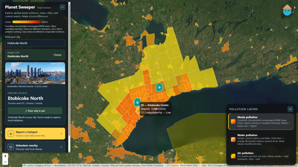The width and height of the screenshot is (298, 167).
Task: Click the Water pollution color swatch
Action: pyautogui.click(x=233, y=139)
